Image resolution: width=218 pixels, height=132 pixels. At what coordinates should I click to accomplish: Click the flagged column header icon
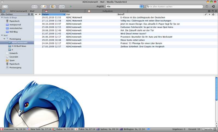click(x=40, y=14)
